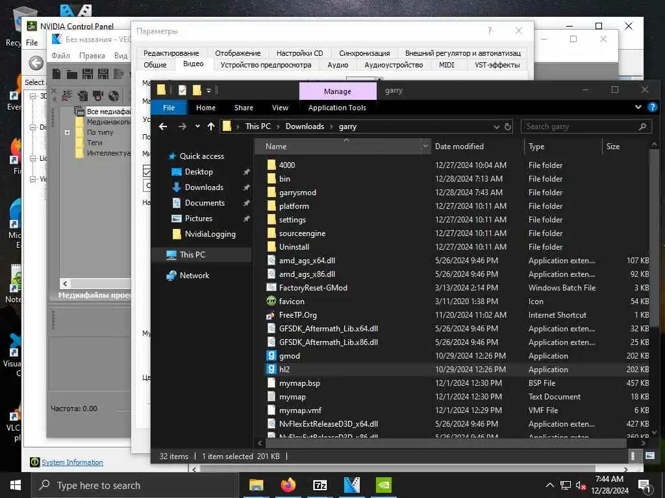The image size is (665, 498).
Task: Click Open folder icon in Vegas toolbar
Action: point(72,75)
